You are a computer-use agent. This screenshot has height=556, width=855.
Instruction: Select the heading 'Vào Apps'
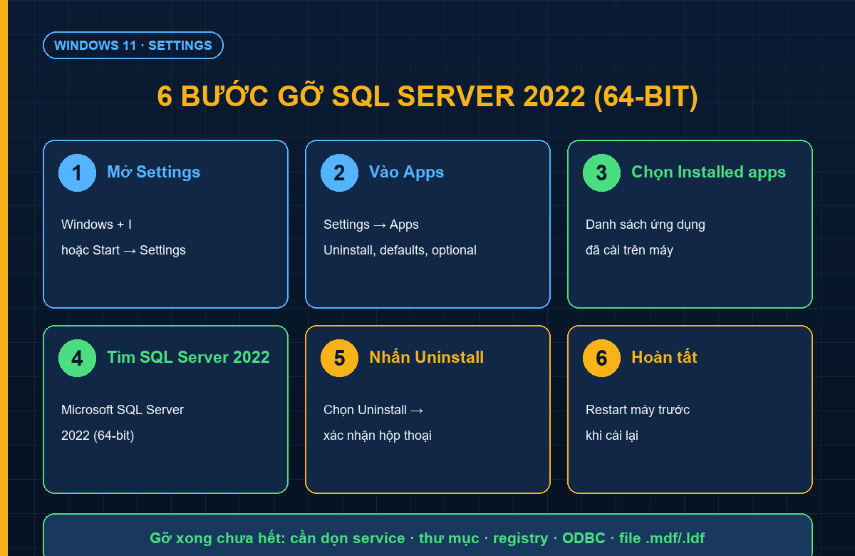(406, 172)
